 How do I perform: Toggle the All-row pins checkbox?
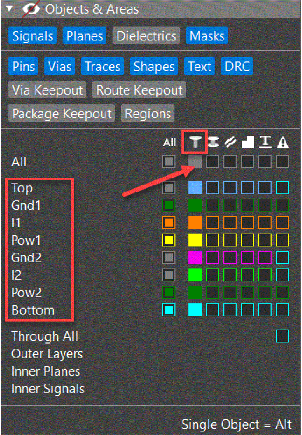(x=195, y=162)
